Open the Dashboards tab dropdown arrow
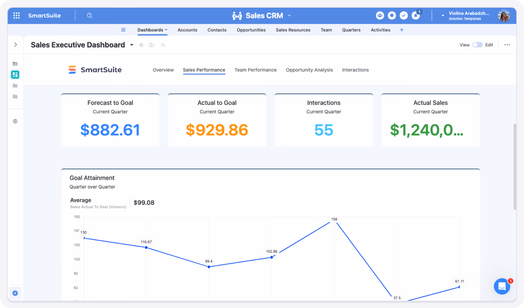The width and height of the screenshot is (524, 308). (166, 30)
